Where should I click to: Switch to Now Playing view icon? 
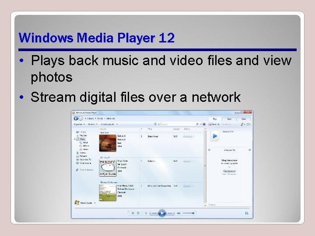tap(247, 213)
